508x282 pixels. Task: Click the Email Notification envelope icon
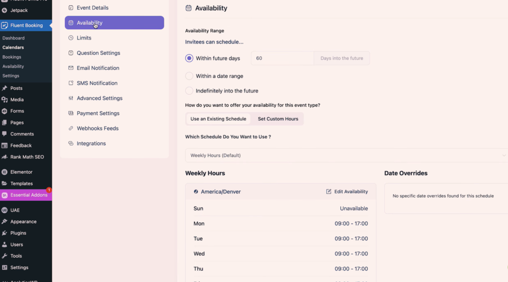tap(71, 68)
